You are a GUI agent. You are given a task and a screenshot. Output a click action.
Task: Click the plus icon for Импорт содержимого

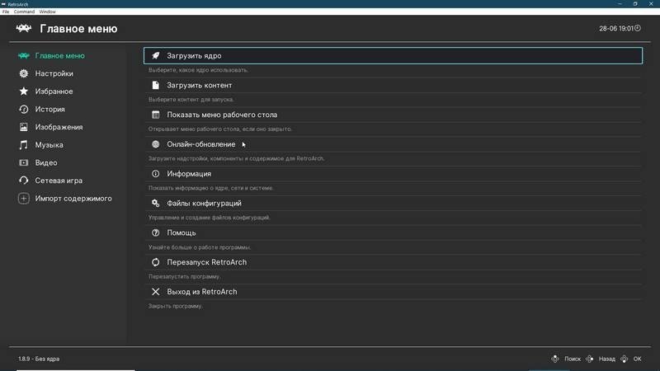coord(24,199)
